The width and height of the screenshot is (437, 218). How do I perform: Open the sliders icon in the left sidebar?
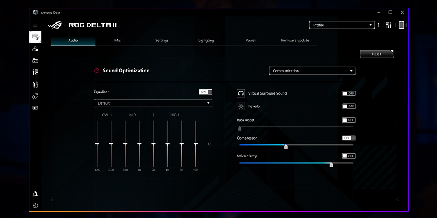click(x=35, y=72)
